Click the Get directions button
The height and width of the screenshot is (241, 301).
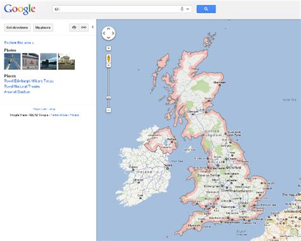tap(17, 27)
